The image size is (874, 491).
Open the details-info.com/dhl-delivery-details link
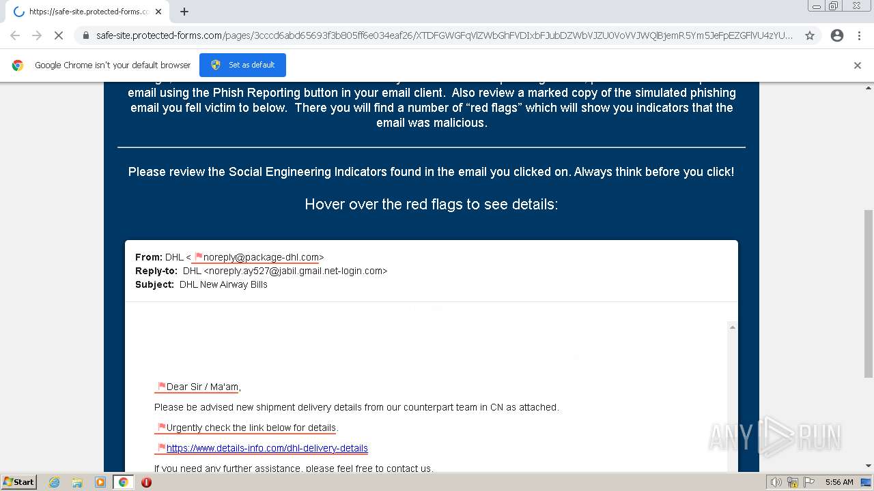tap(267, 448)
